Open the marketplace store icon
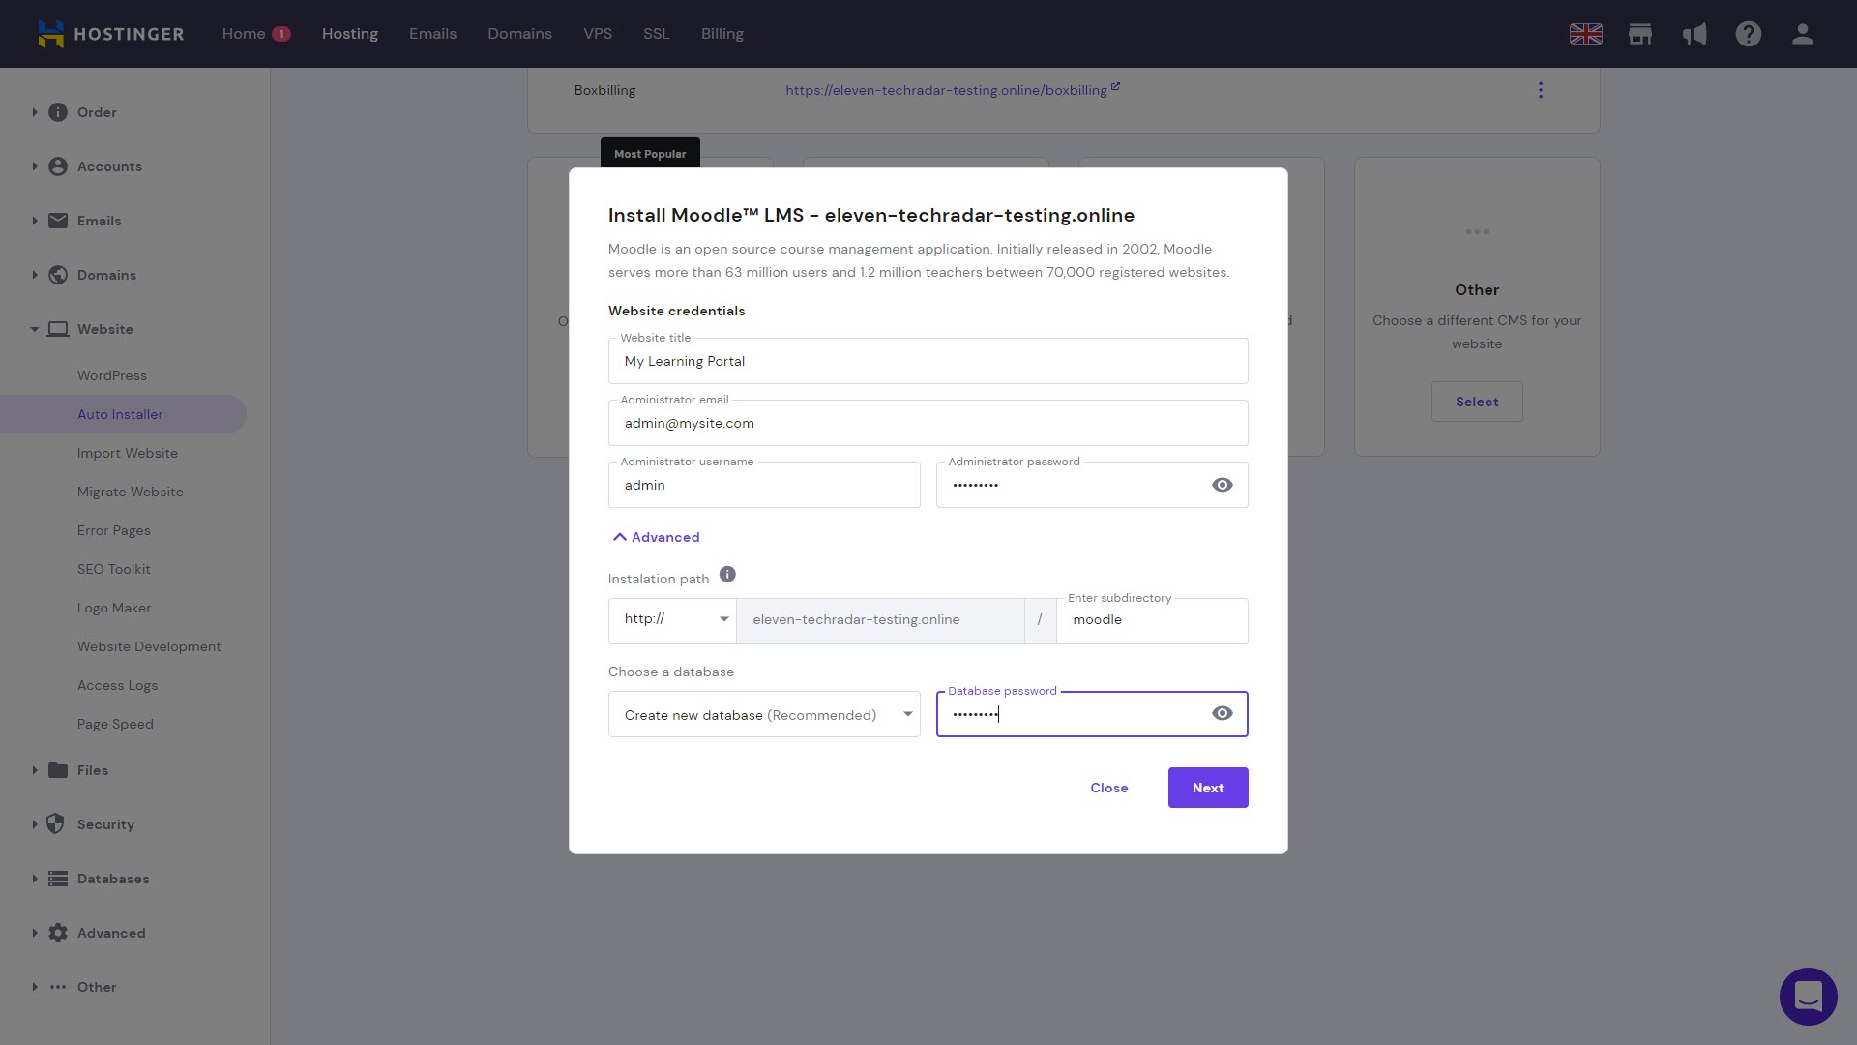This screenshot has width=1857, height=1045. 1639,34
